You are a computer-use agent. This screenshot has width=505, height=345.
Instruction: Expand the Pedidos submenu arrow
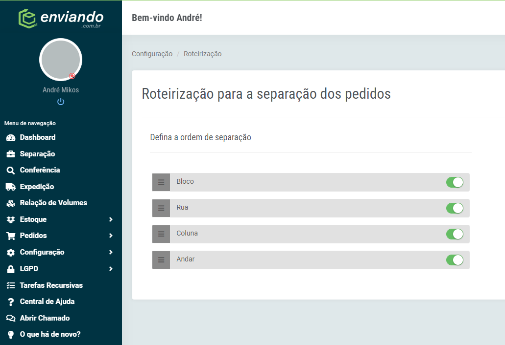coord(111,236)
